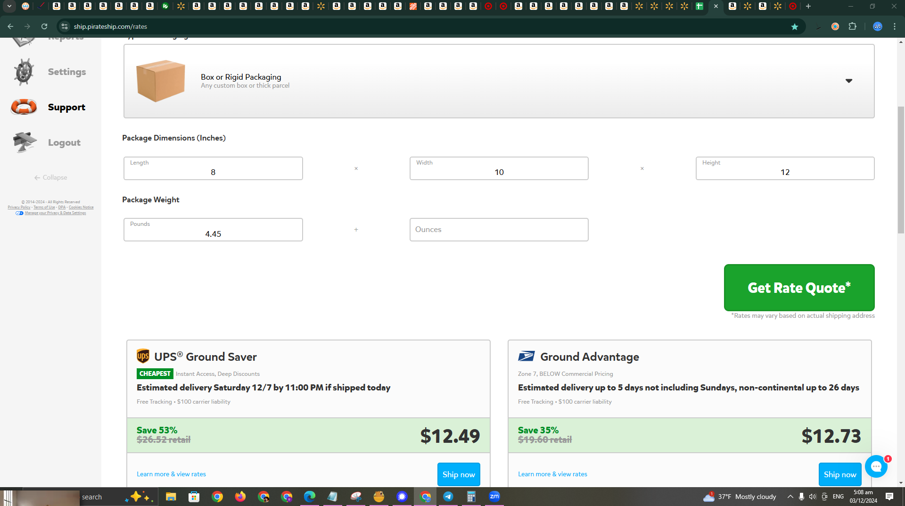Reload the page
Image resolution: width=905 pixels, height=506 pixels.
point(44,26)
